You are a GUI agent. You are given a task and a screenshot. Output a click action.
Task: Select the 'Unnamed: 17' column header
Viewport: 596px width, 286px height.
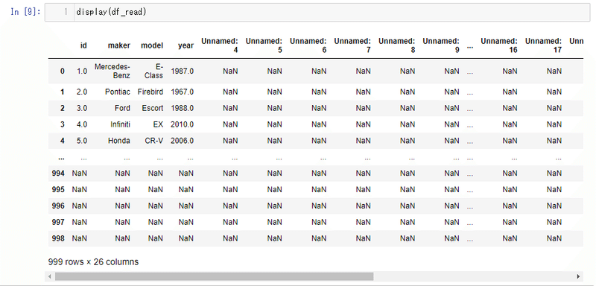tap(544, 45)
